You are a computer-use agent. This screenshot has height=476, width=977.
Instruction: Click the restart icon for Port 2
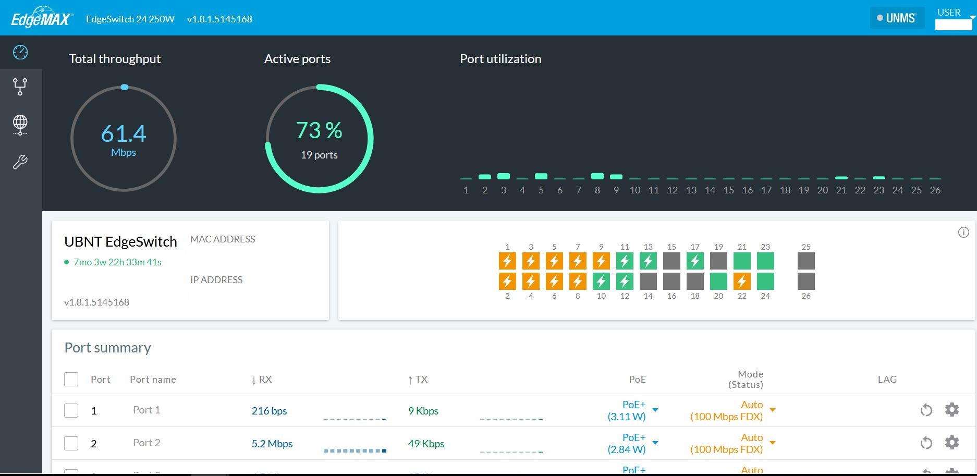click(x=926, y=443)
